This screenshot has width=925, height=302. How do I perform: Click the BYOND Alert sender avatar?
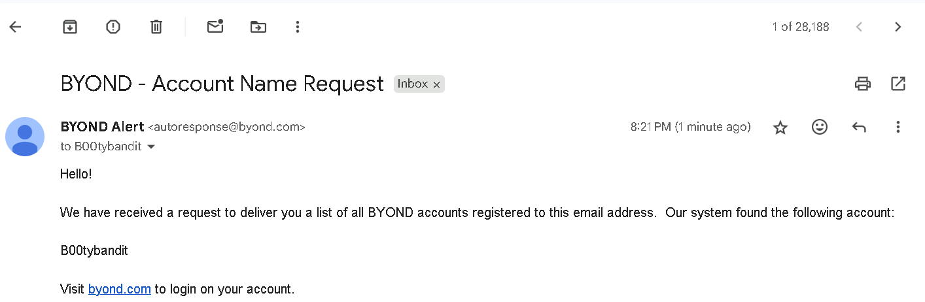[25, 137]
